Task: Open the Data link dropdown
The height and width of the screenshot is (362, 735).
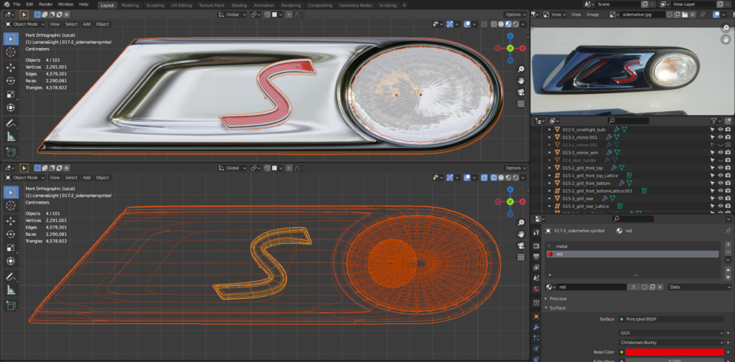Action: (699, 287)
